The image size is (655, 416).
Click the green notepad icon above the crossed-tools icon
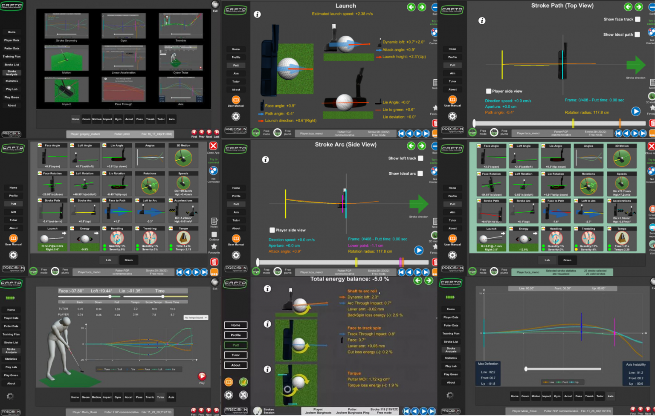pyautogui.click(x=243, y=382)
